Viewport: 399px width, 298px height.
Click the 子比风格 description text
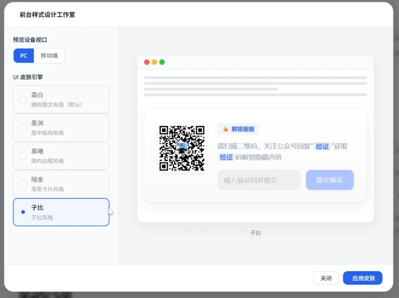pos(42,218)
